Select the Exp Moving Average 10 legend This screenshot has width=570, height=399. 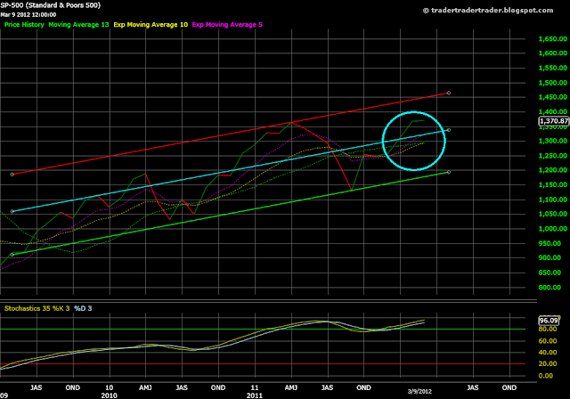(x=151, y=25)
